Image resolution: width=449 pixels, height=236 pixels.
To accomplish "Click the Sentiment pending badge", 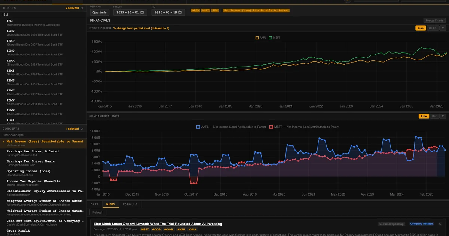I will click(x=392, y=224).
